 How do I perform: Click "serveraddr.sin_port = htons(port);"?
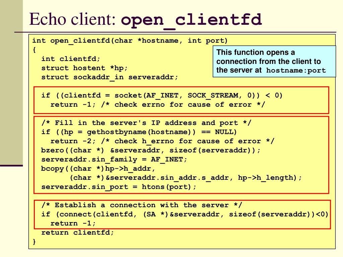coord(119,187)
